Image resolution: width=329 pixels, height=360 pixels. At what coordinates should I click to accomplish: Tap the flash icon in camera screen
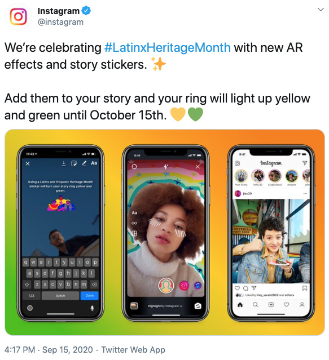[x=166, y=167]
